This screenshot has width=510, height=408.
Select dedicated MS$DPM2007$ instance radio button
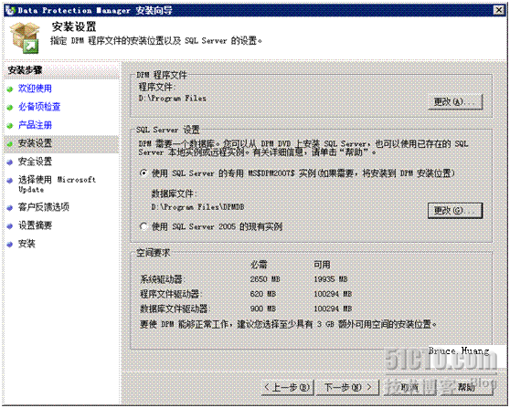[x=143, y=173]
